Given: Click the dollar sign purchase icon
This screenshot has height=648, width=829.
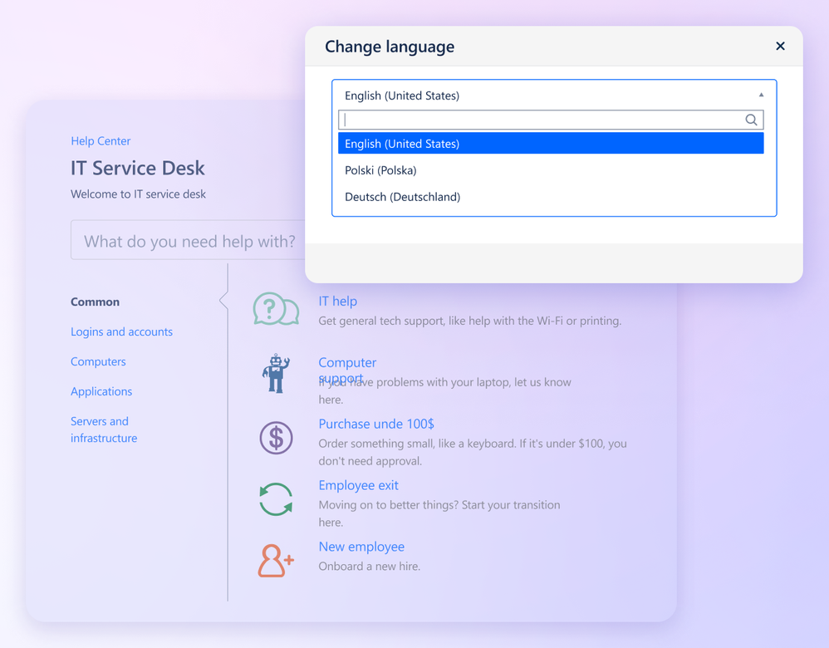Looking at the screenshot, I should click(x=276, y=438).
